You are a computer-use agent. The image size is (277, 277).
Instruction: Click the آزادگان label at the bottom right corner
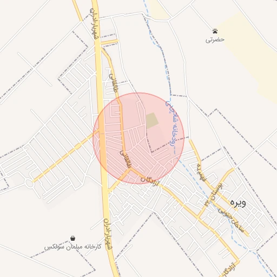228,270
